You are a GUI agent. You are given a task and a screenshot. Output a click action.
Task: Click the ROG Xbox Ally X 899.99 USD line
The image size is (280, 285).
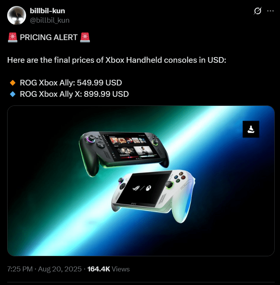pos(74,94)
